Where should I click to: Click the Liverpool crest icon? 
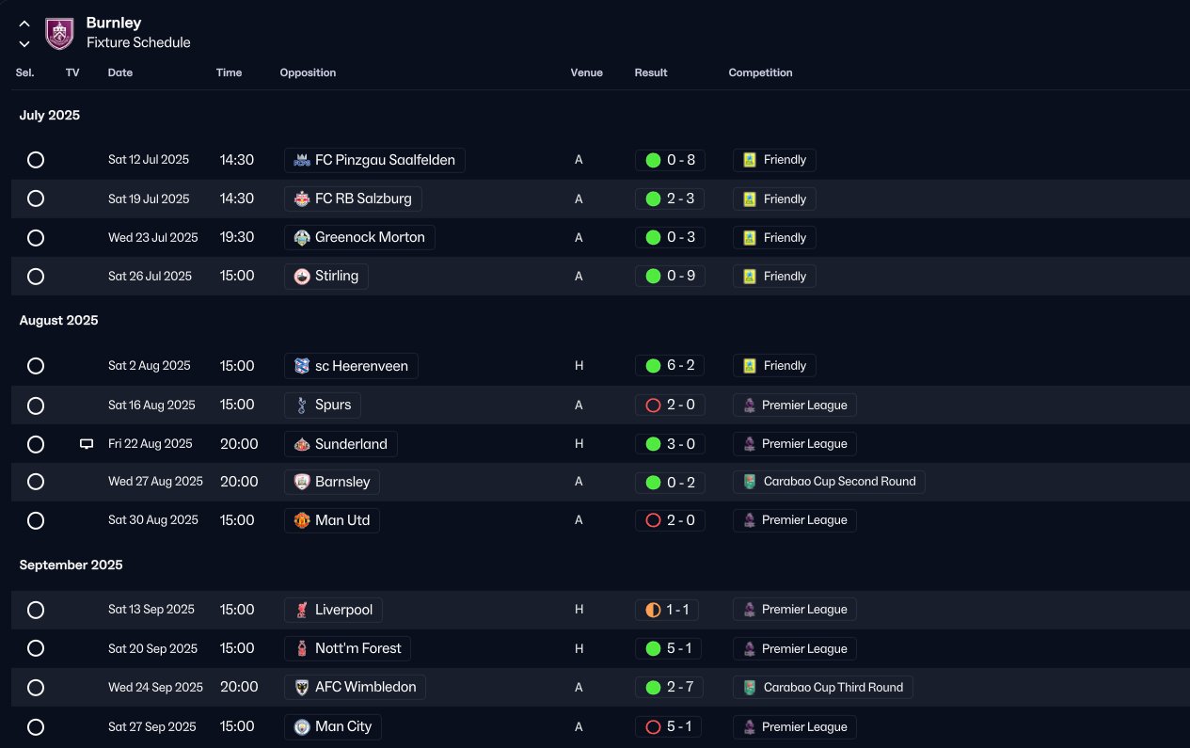302,610
